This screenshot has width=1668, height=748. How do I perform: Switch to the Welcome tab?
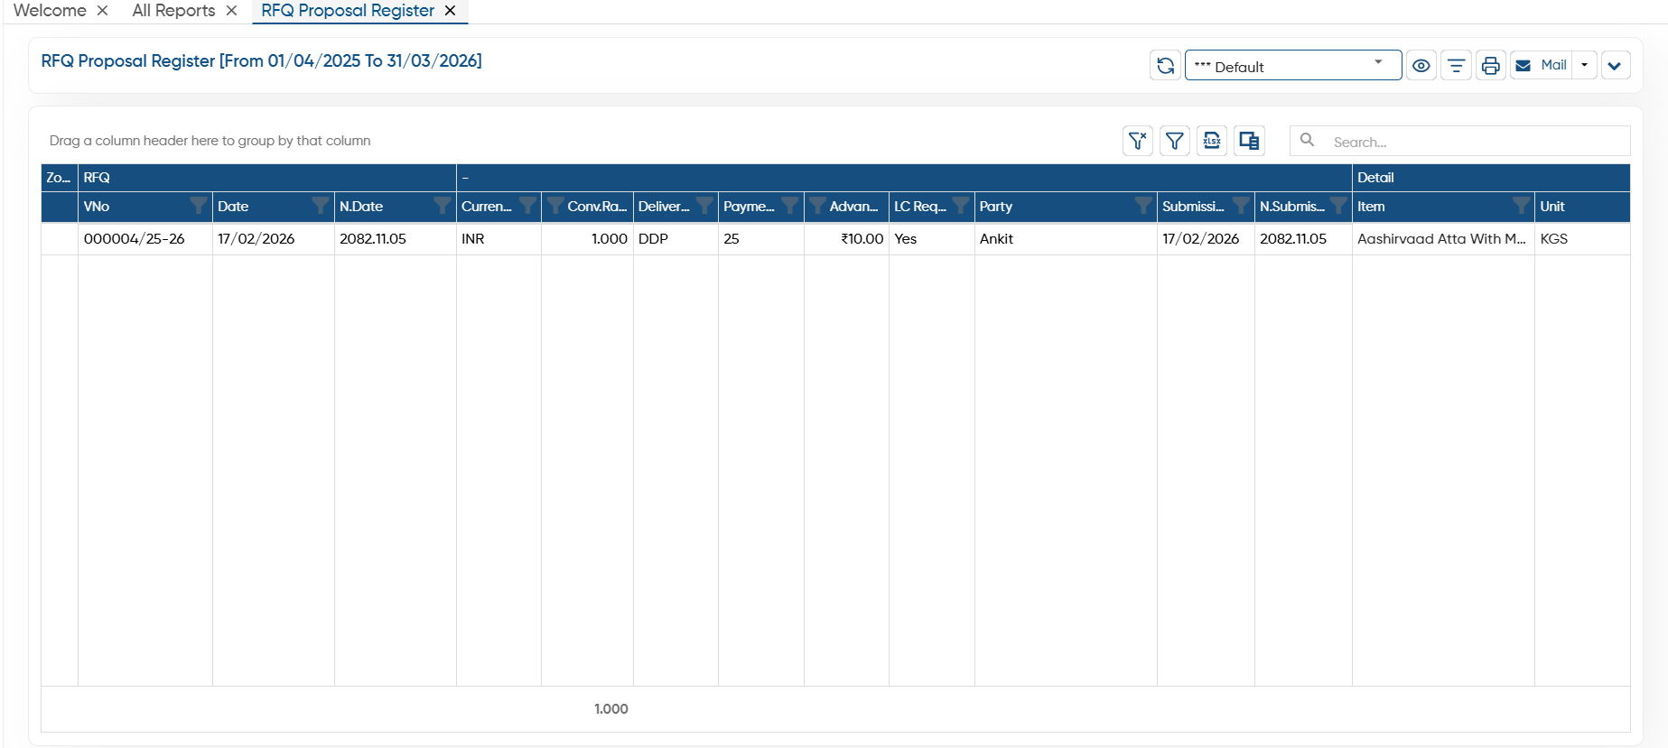click(50, 11)
